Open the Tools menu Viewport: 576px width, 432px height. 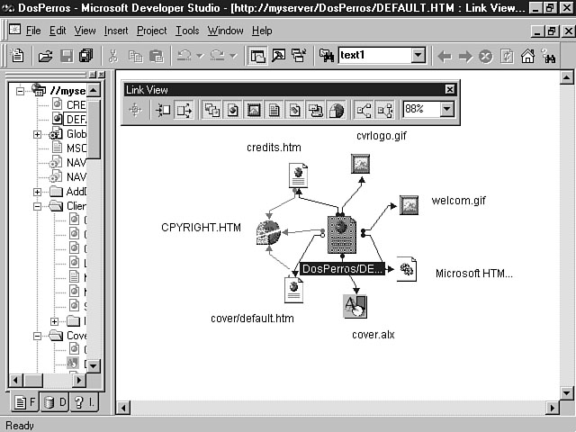187,31
